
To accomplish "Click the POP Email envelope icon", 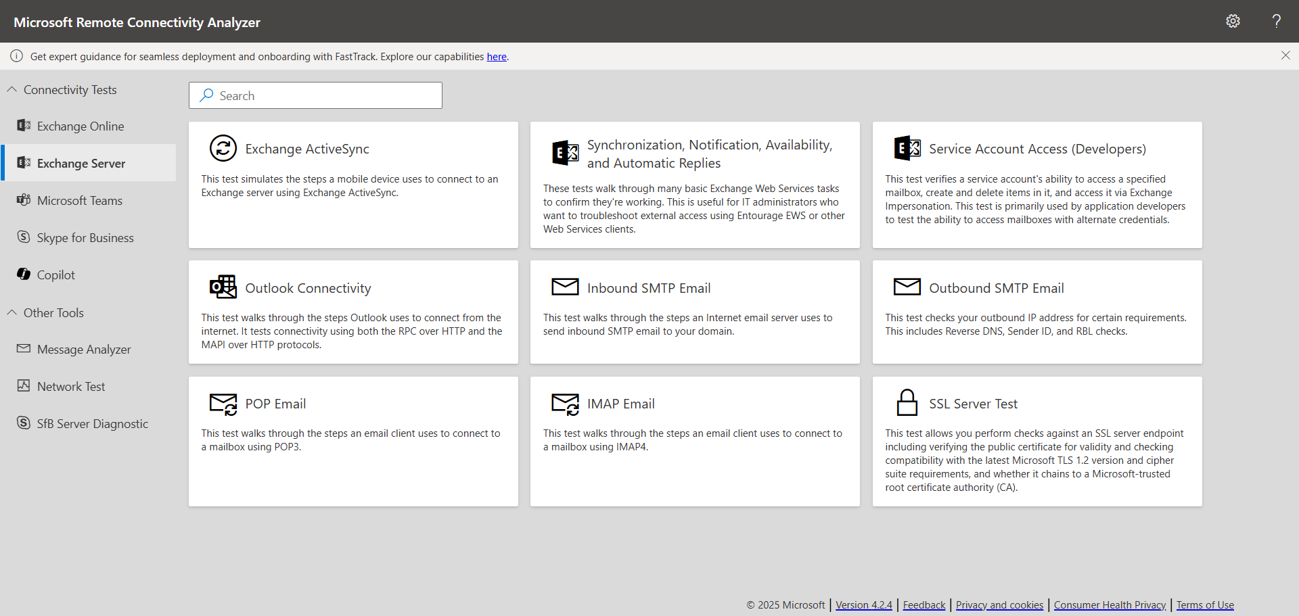I will click(223, 404).
